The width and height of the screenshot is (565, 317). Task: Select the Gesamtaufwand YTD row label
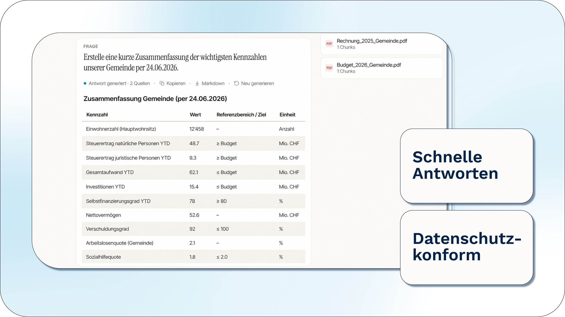(x=110, y=172)
